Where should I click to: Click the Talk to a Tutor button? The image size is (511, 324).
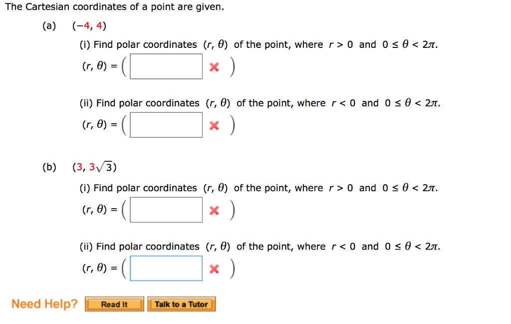(181, 304)
